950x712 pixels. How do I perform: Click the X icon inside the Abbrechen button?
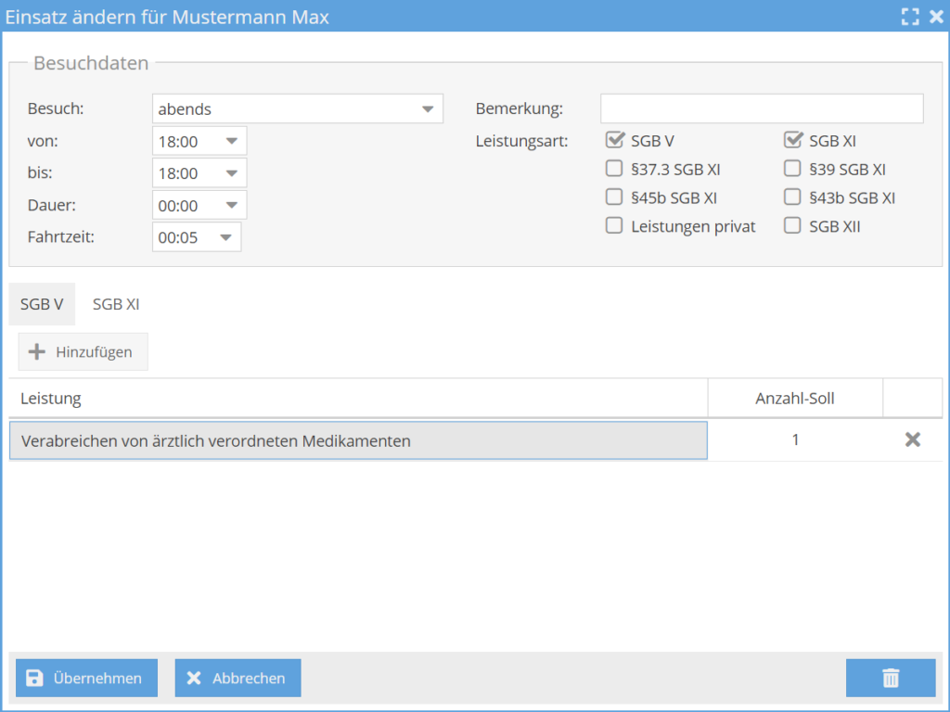coord(192,678)
